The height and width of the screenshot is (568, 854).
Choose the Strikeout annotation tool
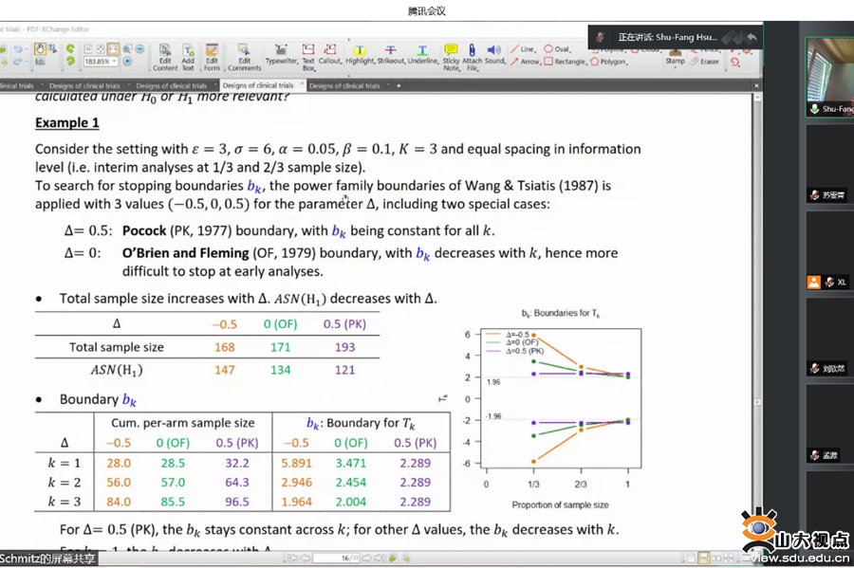click(x=390, y=54)
